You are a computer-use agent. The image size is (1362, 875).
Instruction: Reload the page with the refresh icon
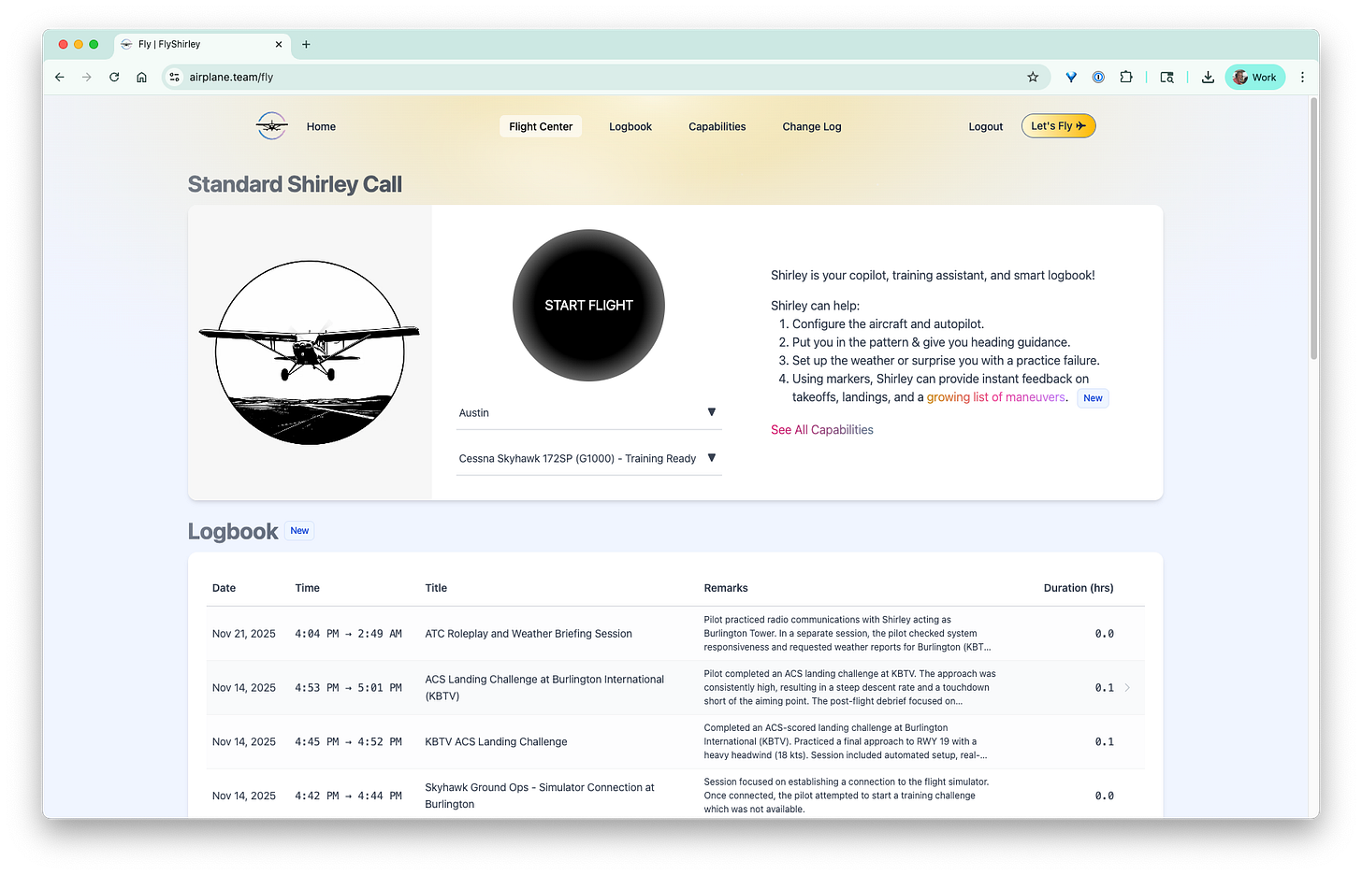(114, 78)
